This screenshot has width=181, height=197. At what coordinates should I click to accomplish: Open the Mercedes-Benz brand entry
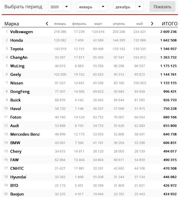click(x=25, y=134)
